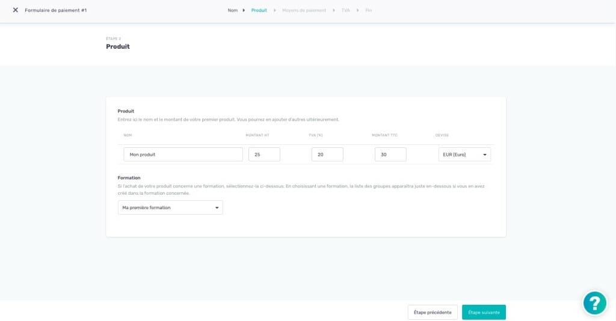Image resolution: width=616 pixels, height=321 pixels.
Task: Select the Produit step in breadcrumb
Action: (x=259, y=10)
